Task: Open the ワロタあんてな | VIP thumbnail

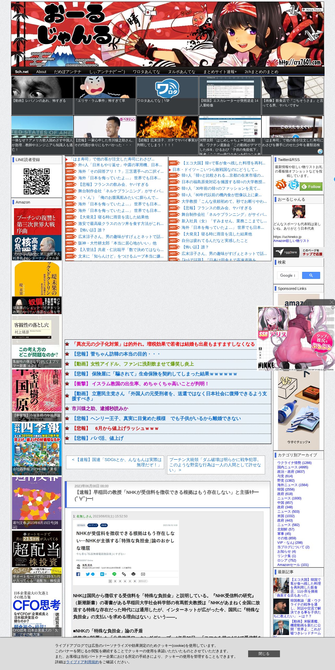Action: click(167, 95)
